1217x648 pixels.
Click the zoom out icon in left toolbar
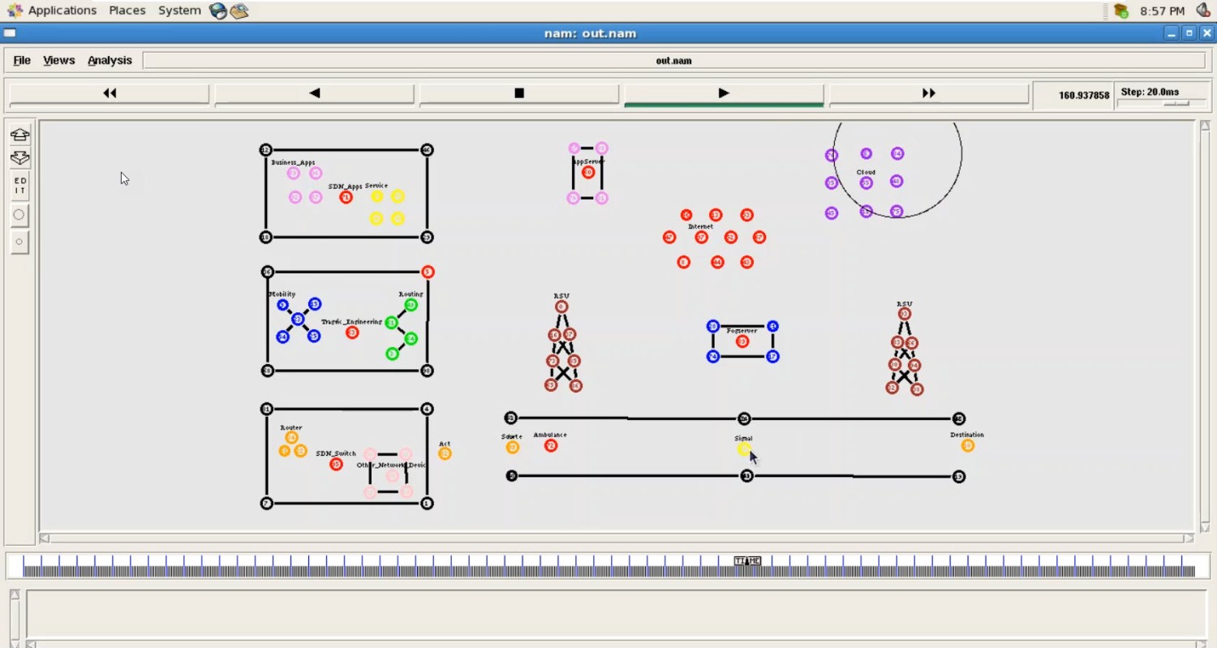(19, 158)
